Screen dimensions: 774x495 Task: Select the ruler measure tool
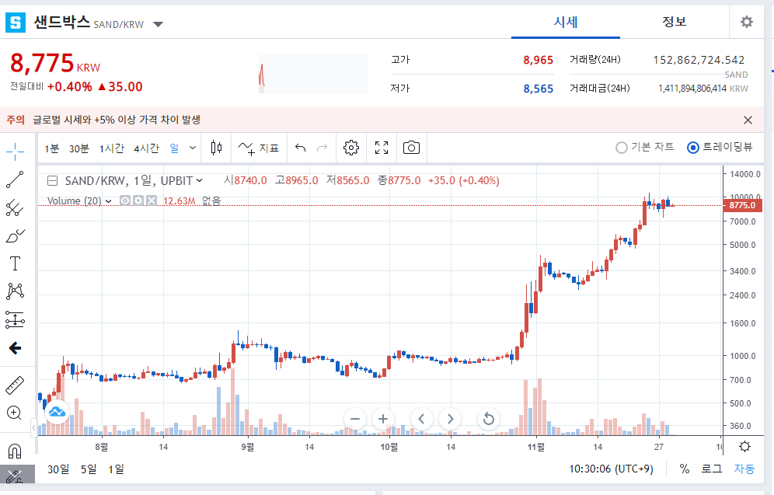click(x=15, y=385)
